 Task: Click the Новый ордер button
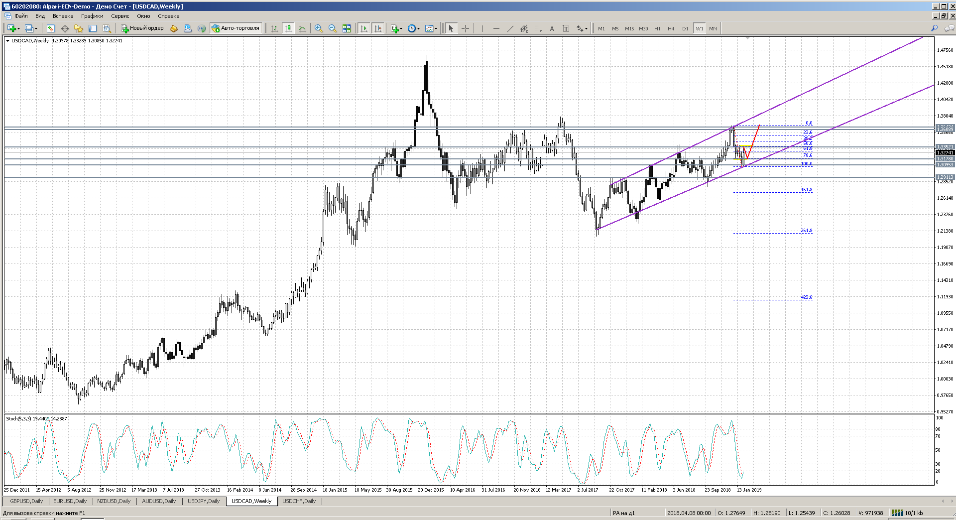tap(142, 28)
